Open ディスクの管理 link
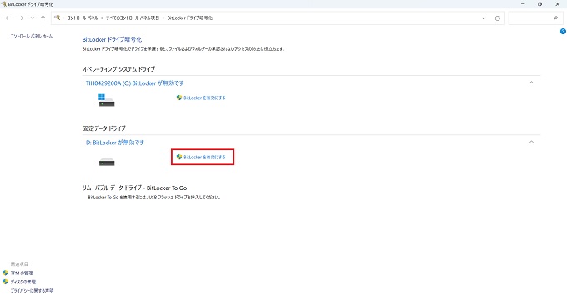The image size is (567, 301). pos(23,282)
